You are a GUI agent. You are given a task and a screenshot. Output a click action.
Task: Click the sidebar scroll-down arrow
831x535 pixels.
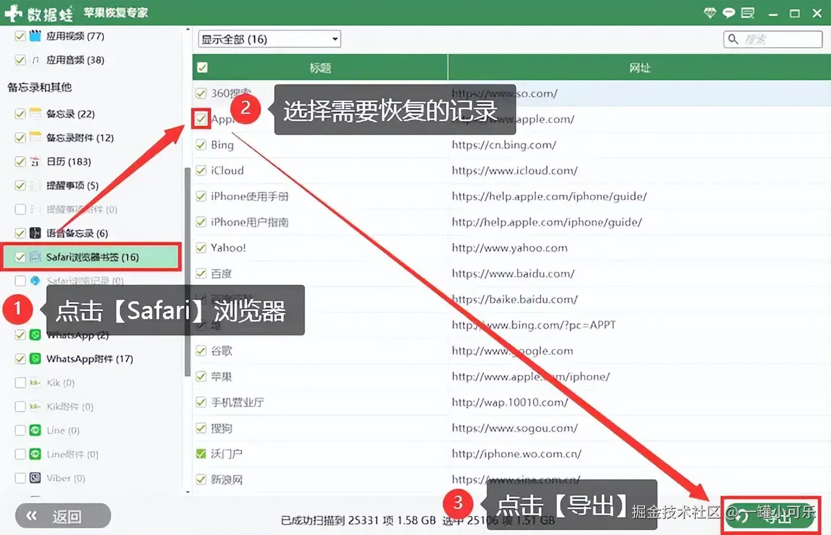188,492
